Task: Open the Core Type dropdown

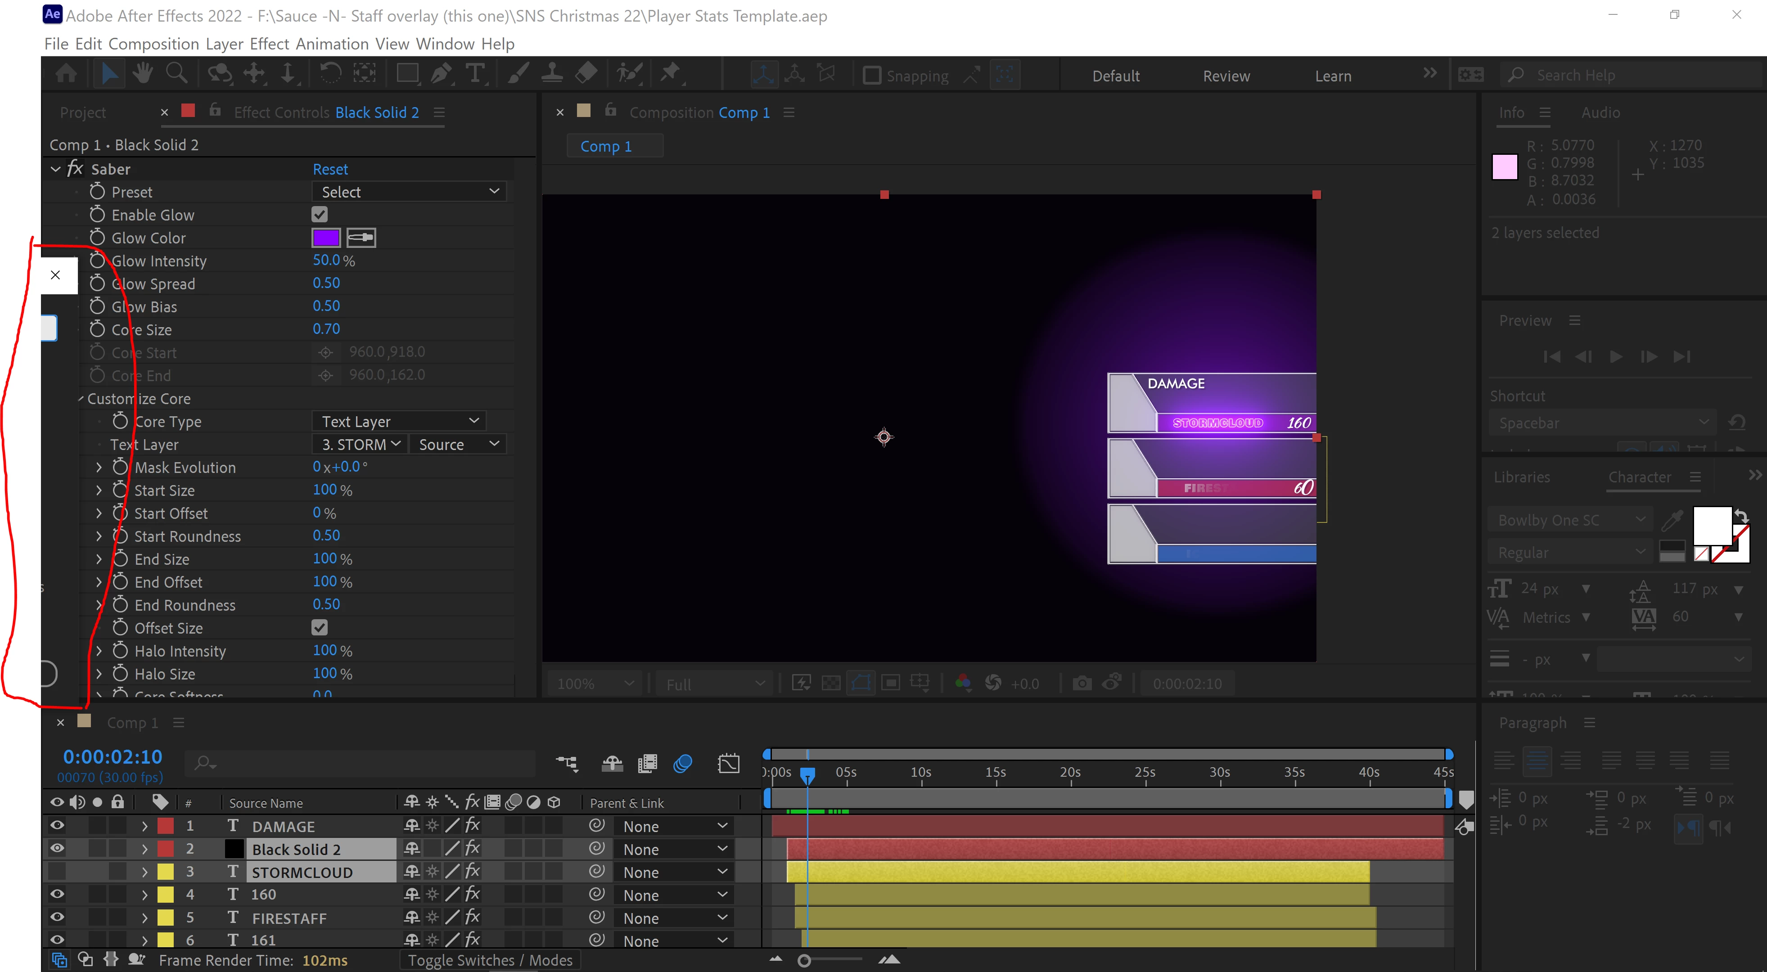Action: 399,421
